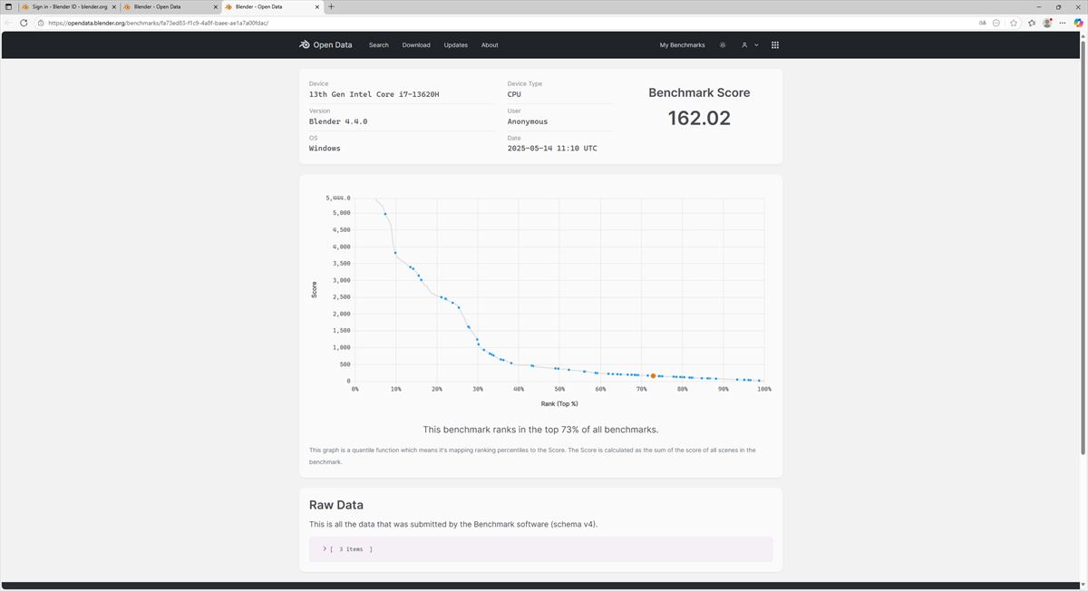
Task: Open the Copilot sidebar icon
Action: 1078,23
